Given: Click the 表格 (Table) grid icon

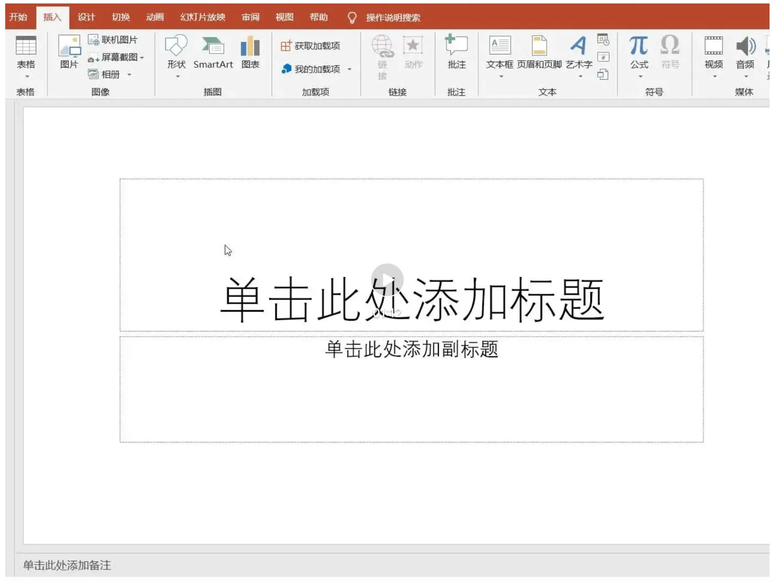Looking at the screenshot, I should (x=26, y=46).
